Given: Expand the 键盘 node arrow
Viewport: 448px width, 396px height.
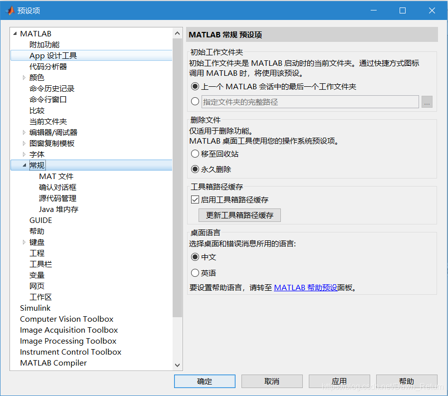Looking at the screenshot, I should point(24,242).
